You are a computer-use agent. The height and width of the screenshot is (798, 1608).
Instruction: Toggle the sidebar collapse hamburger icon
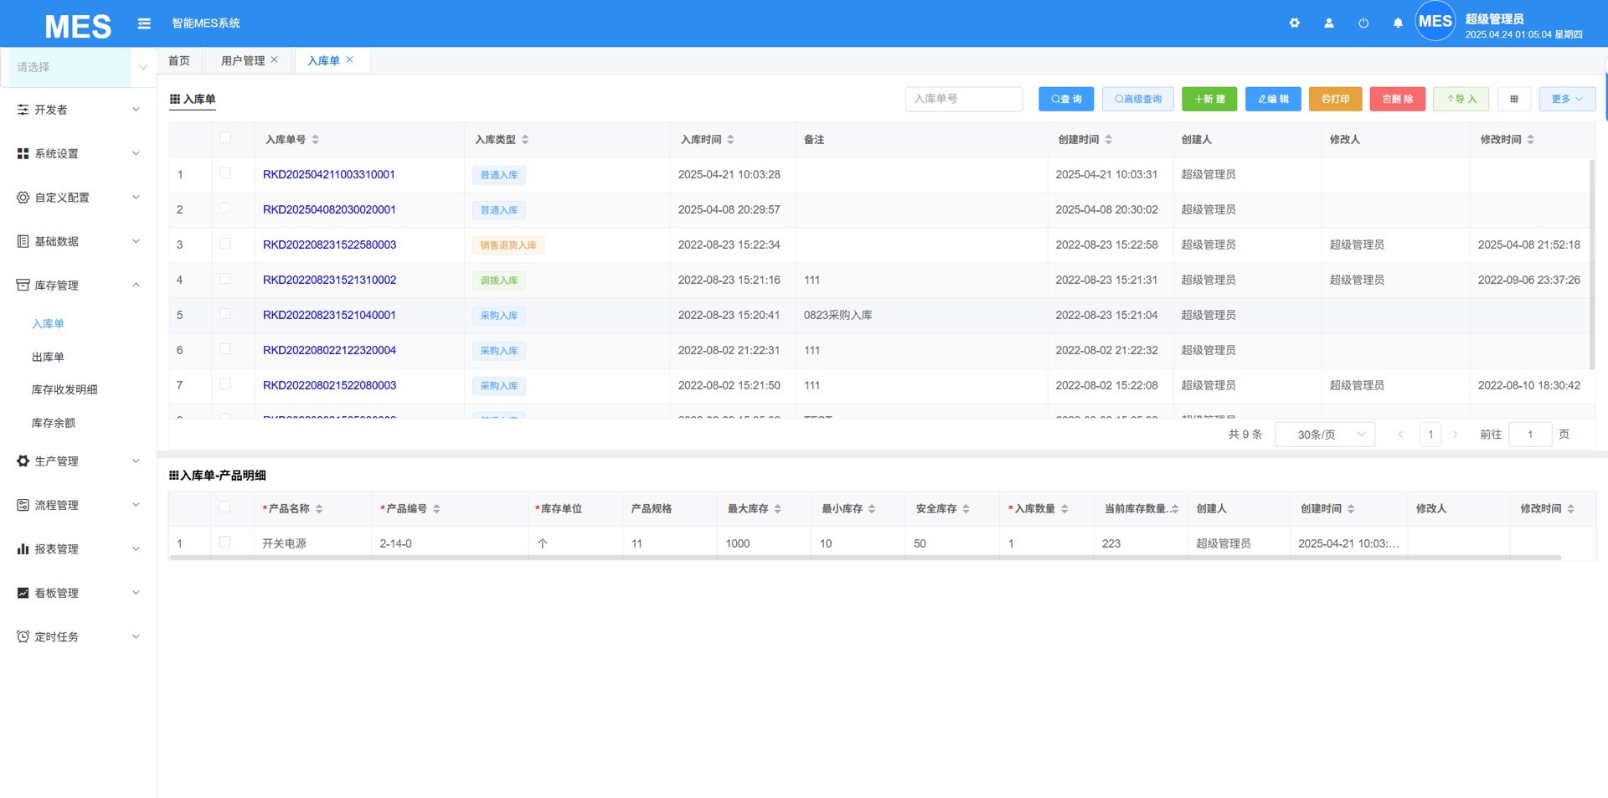(x=144, y=23)
